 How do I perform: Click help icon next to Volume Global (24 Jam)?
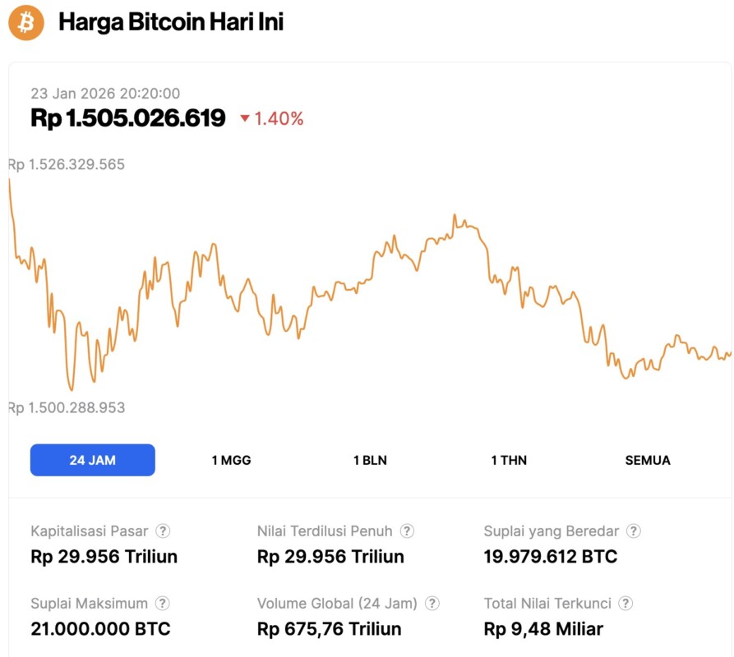(432, 604)
